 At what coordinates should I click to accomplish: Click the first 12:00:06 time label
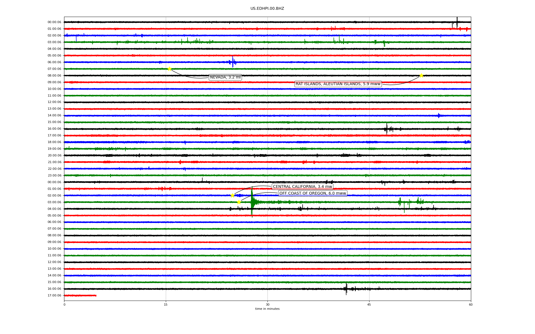[54, 102]
